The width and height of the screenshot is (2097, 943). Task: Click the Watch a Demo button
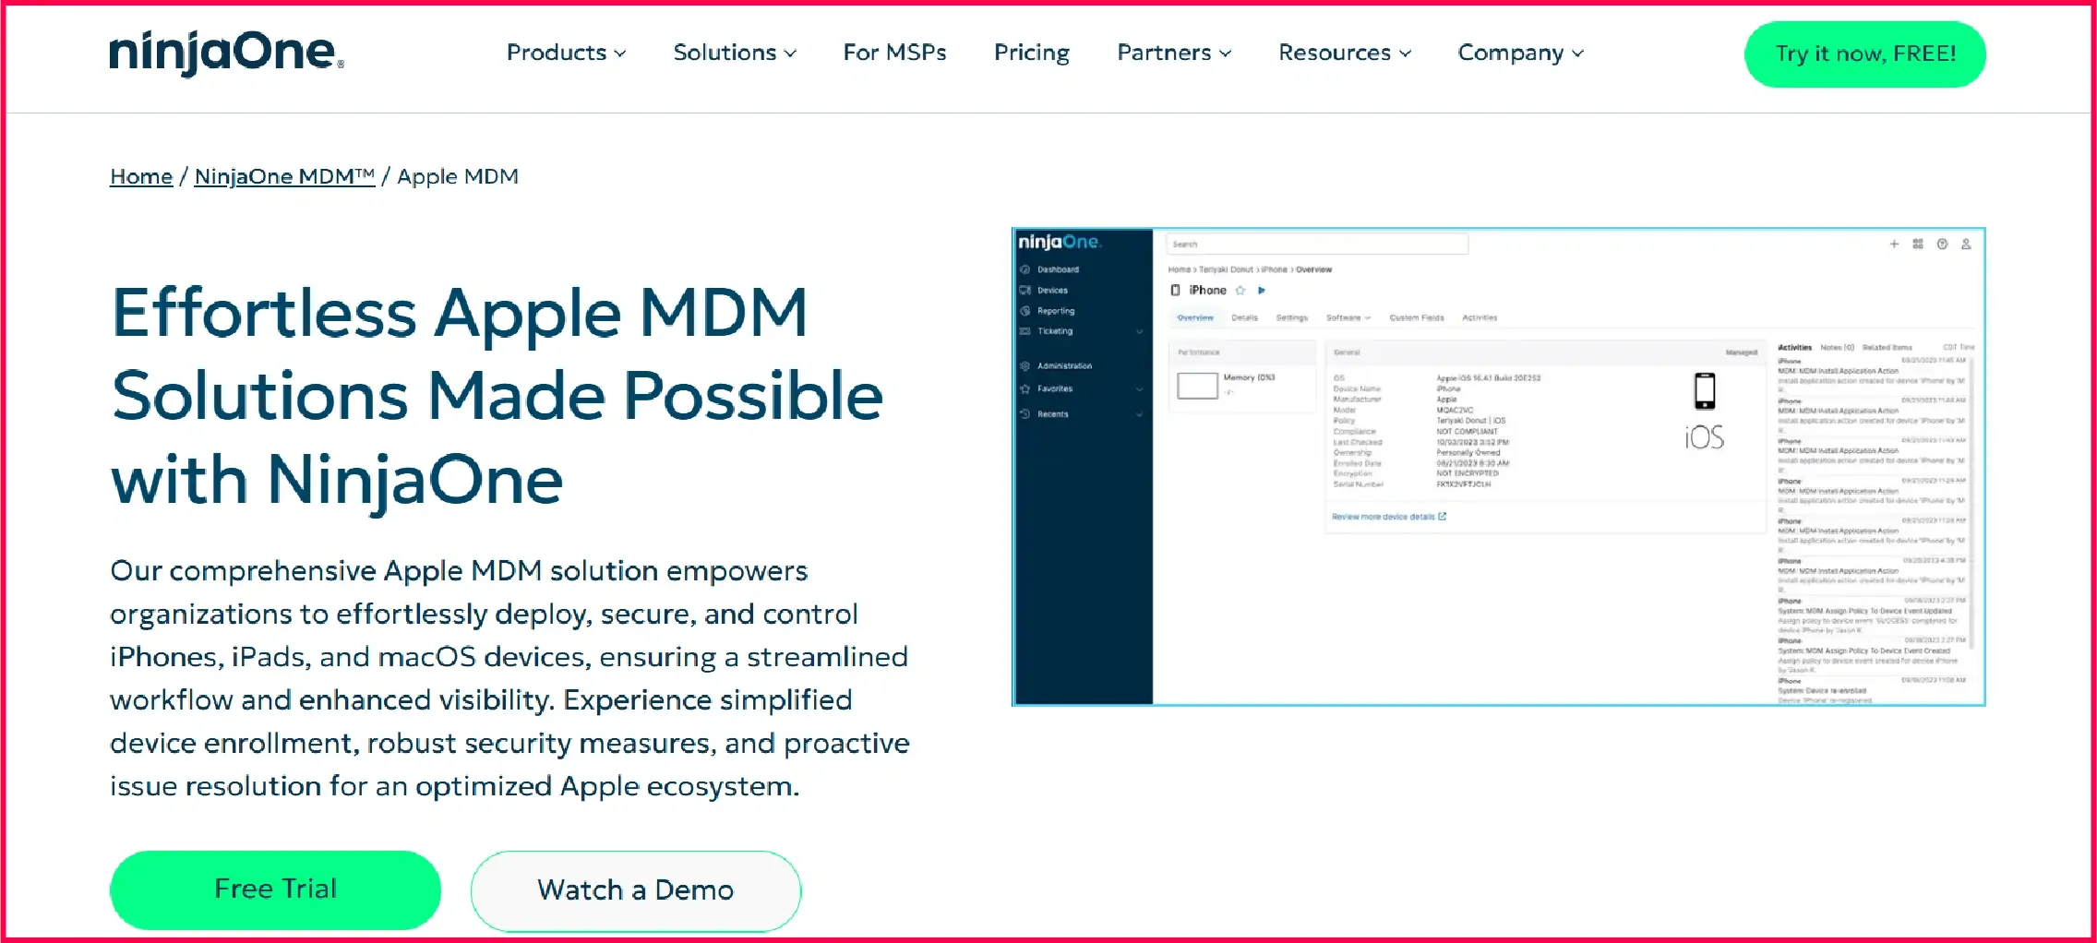click(635, 889)
